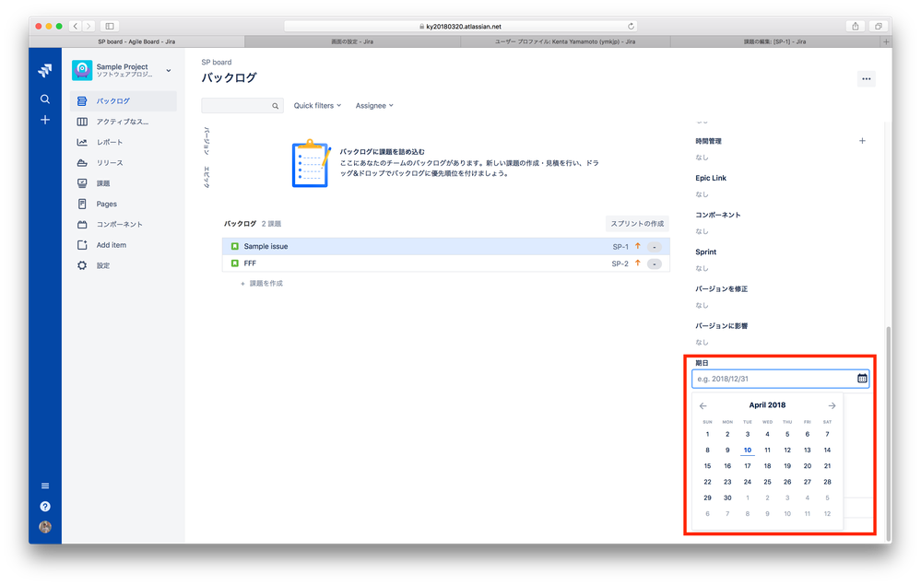Click the Safari forward button
Image resolution: width=921 pixels, height=585 pixels.
(x=89, y=26)
